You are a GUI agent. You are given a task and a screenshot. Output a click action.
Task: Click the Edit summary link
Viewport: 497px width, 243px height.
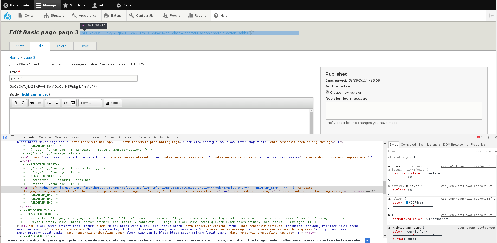35,94
